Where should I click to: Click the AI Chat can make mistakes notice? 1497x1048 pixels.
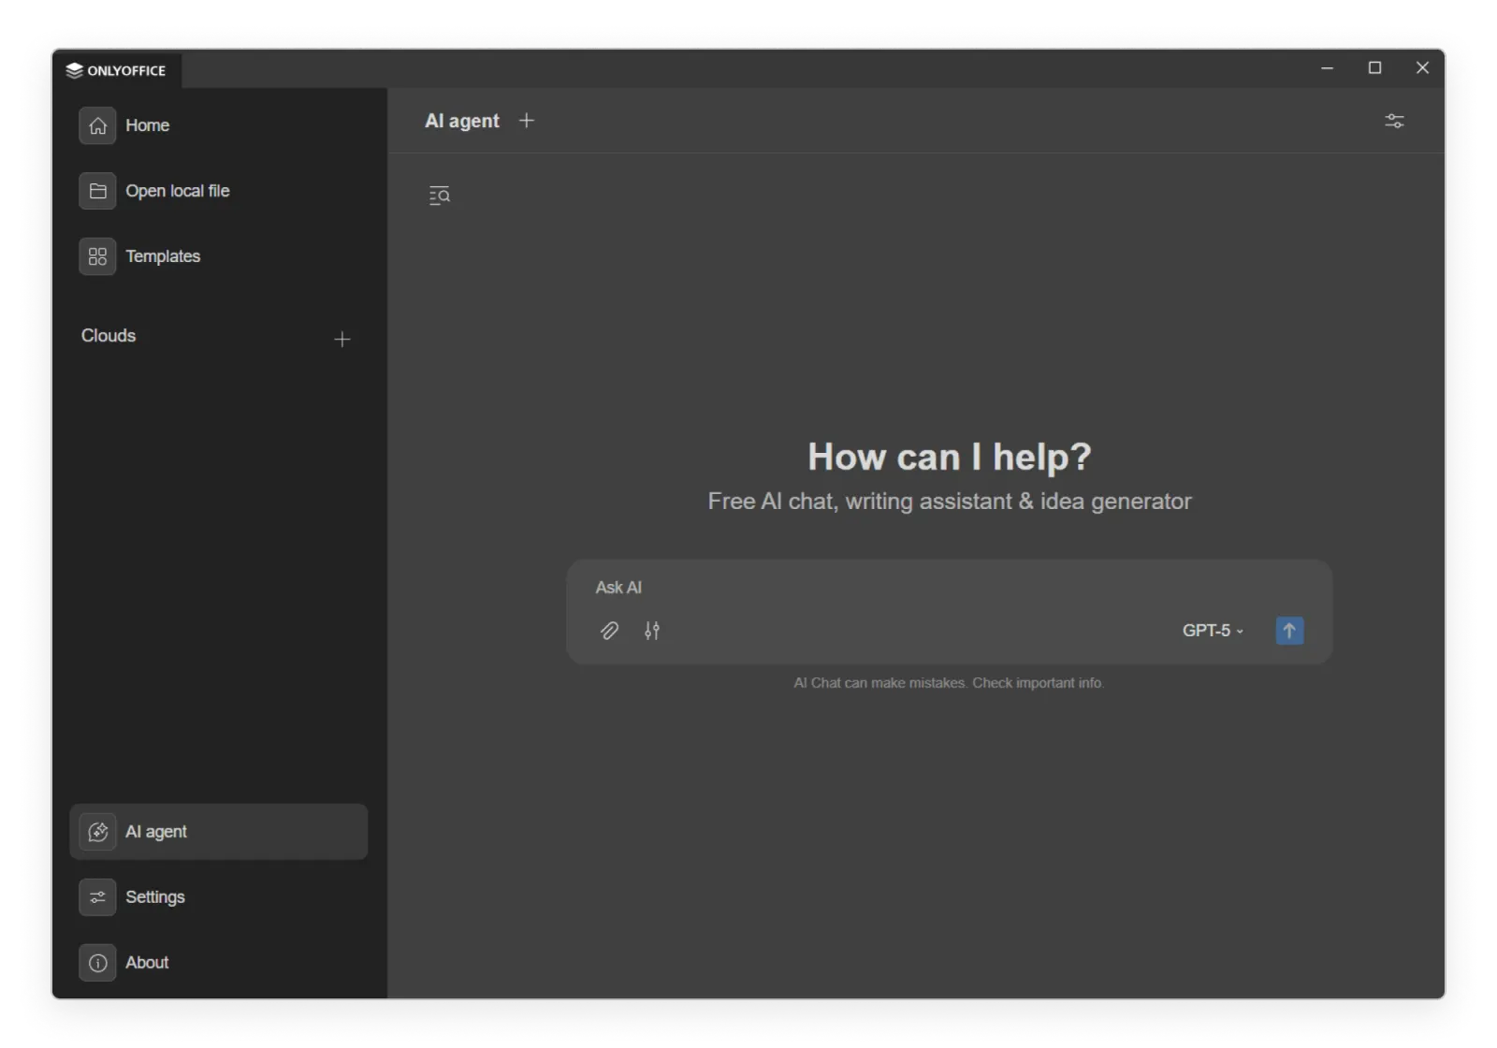(x=949, y=683)
